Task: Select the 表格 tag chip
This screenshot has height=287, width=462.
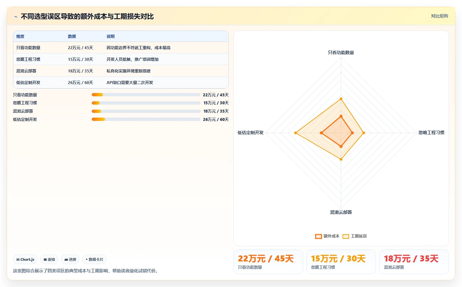Action: [49, 259]
